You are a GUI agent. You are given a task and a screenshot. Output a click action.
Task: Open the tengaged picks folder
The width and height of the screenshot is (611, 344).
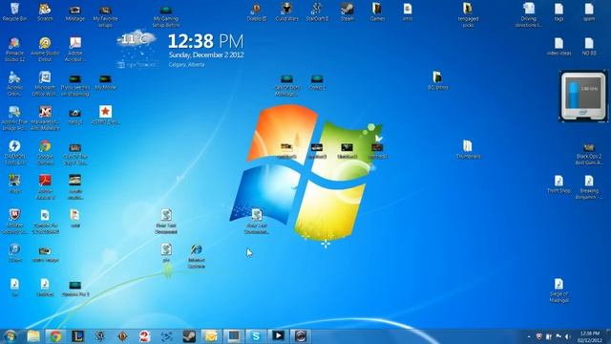click(x=468, y=15)
